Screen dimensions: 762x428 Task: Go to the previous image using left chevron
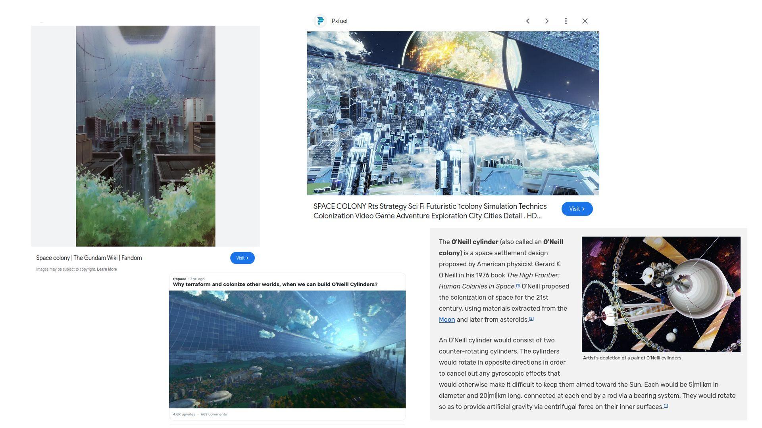click(527, 21)
